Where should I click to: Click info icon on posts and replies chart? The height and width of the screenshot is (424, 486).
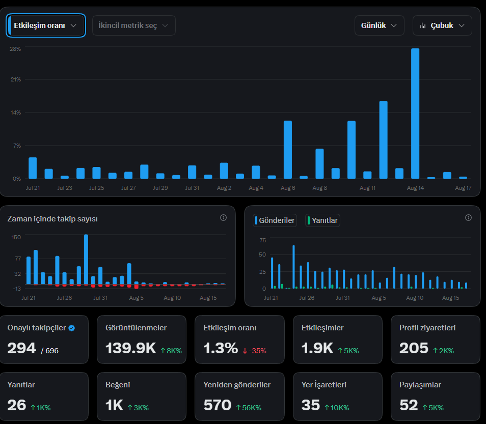(468, 218)
